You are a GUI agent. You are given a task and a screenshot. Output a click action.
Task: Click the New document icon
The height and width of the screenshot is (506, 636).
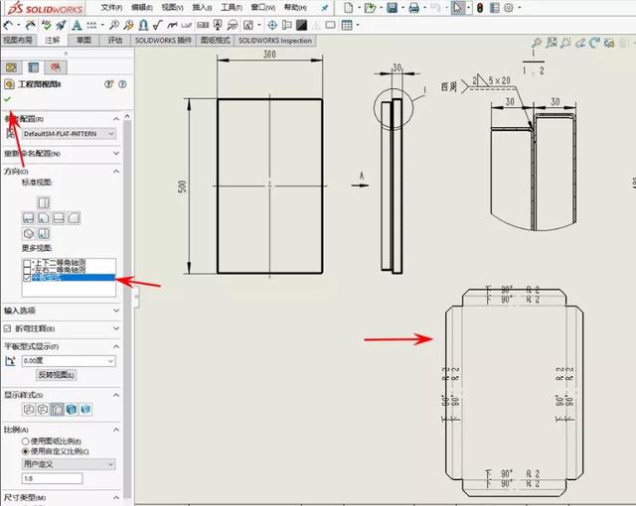(x=349, y=7)
